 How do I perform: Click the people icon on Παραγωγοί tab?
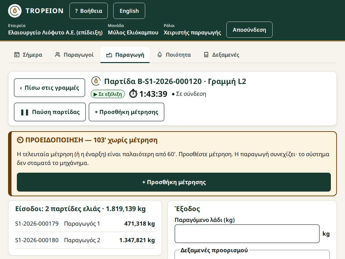58,55
